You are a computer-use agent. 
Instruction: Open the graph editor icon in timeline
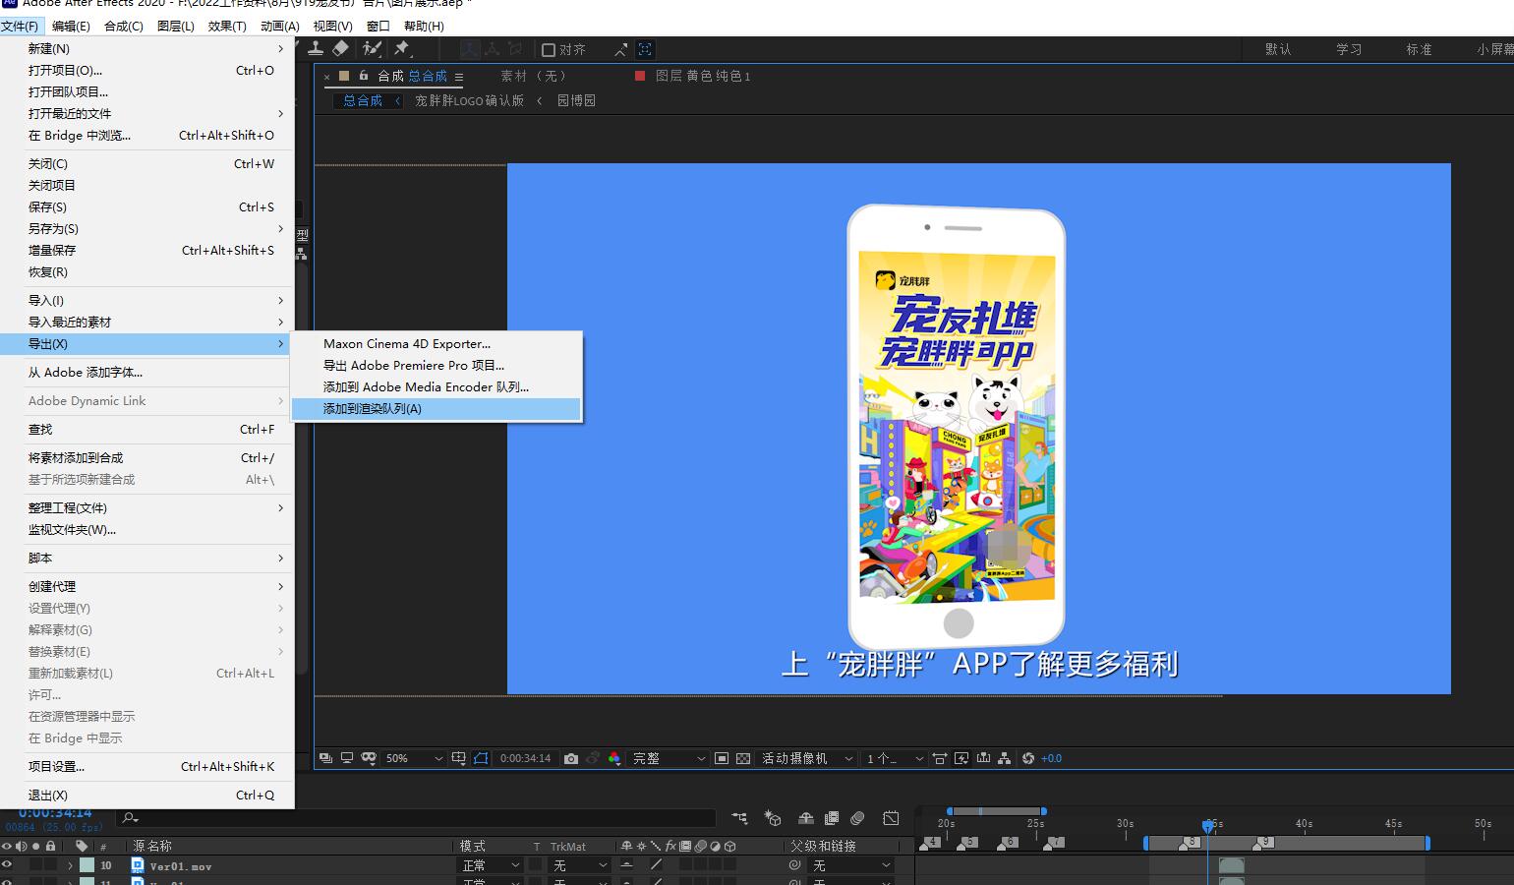(891, 818)
